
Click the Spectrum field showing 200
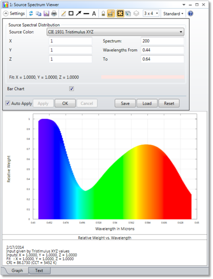pyautogui.click(x=162, y=41)
